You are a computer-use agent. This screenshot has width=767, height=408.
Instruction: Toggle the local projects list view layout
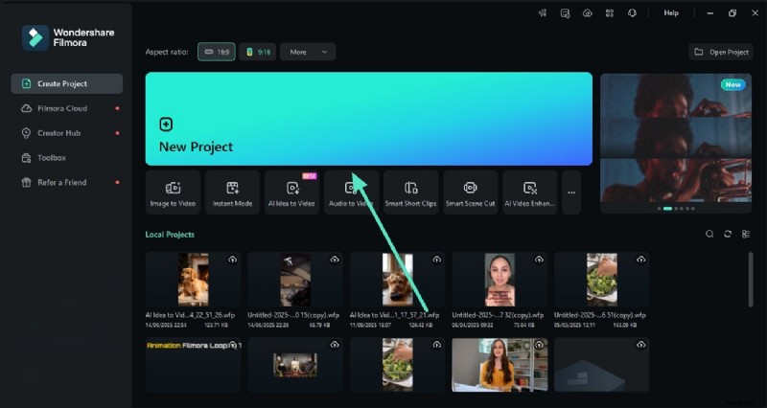pos(746,234)
